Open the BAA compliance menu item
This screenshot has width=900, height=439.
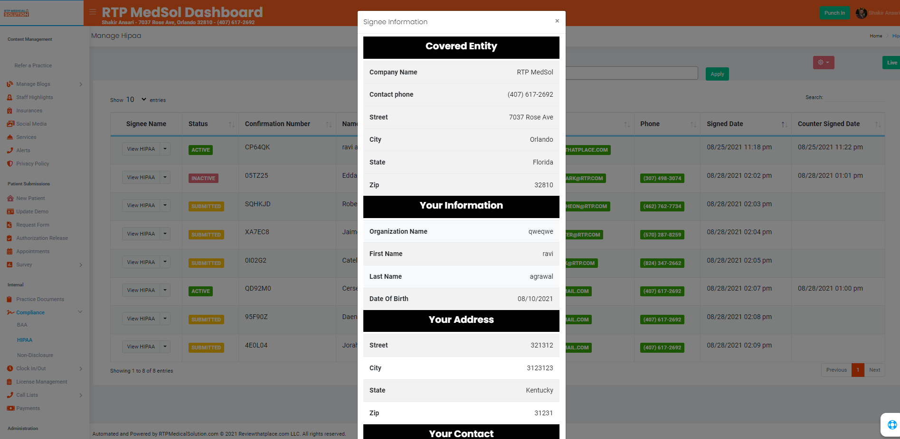(x=22, y=325)
